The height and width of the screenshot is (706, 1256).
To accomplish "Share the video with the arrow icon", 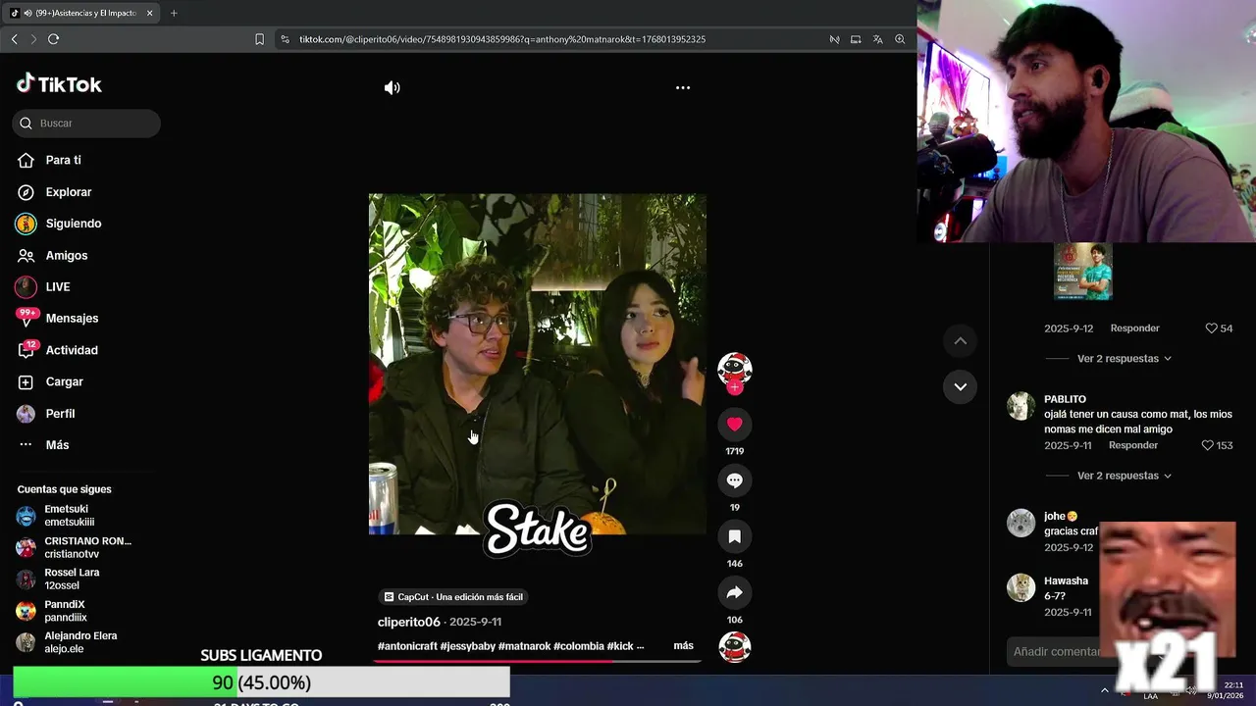I will click(x=734, y=592).
